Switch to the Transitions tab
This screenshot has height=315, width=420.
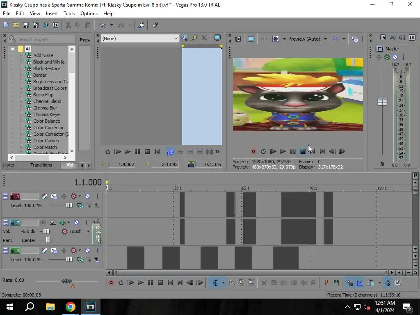point(41,165)
